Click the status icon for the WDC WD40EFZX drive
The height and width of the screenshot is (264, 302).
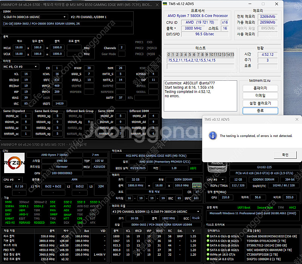tap(208, 250)
